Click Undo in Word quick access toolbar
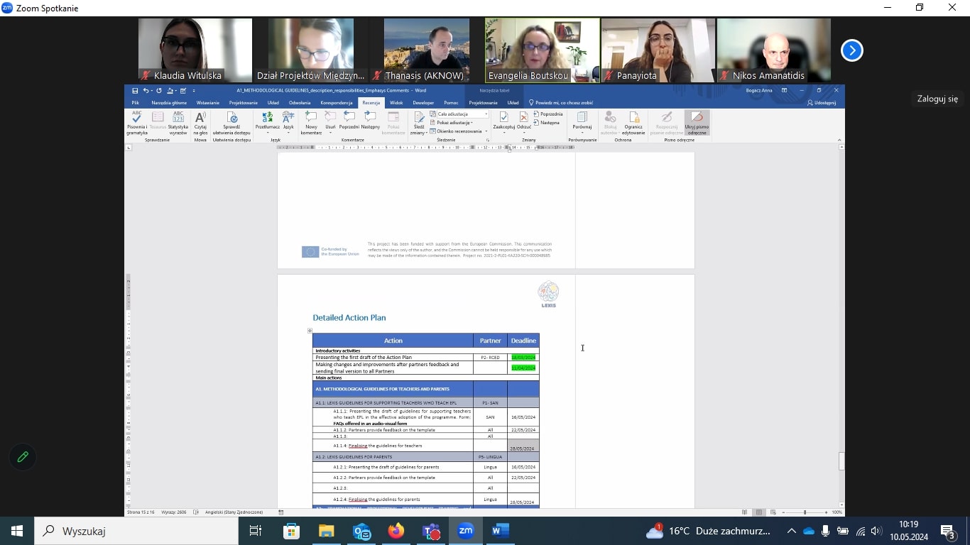 coord(146,91)
